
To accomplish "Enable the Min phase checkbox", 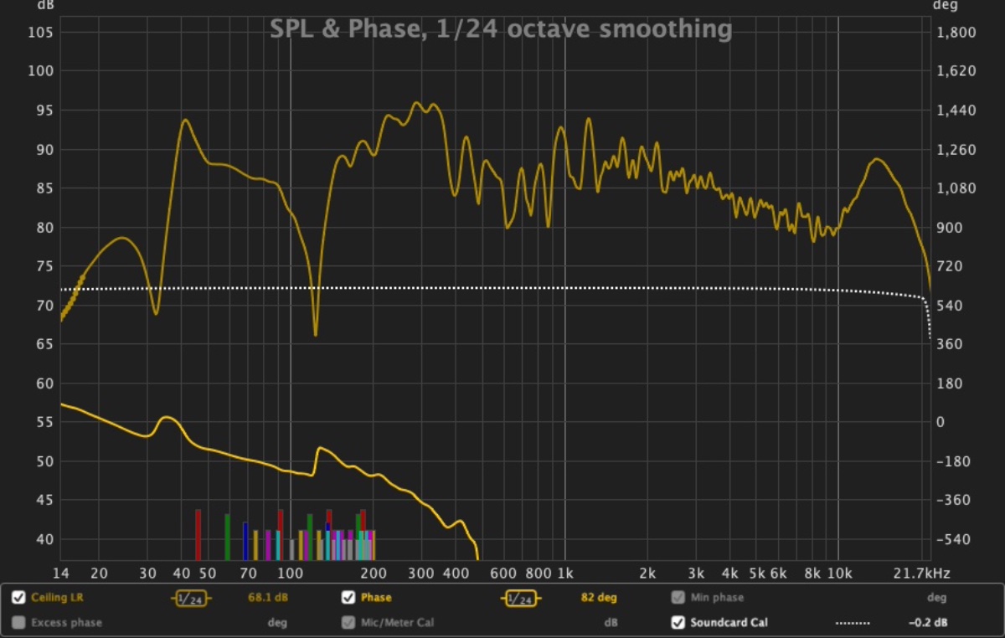I will click(678, 598).
